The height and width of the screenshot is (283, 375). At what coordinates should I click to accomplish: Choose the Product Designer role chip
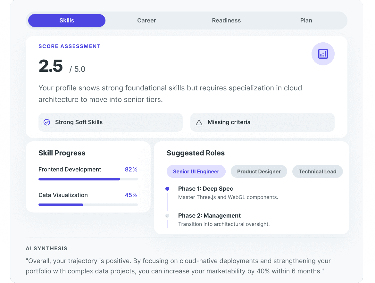pos(259,171)
